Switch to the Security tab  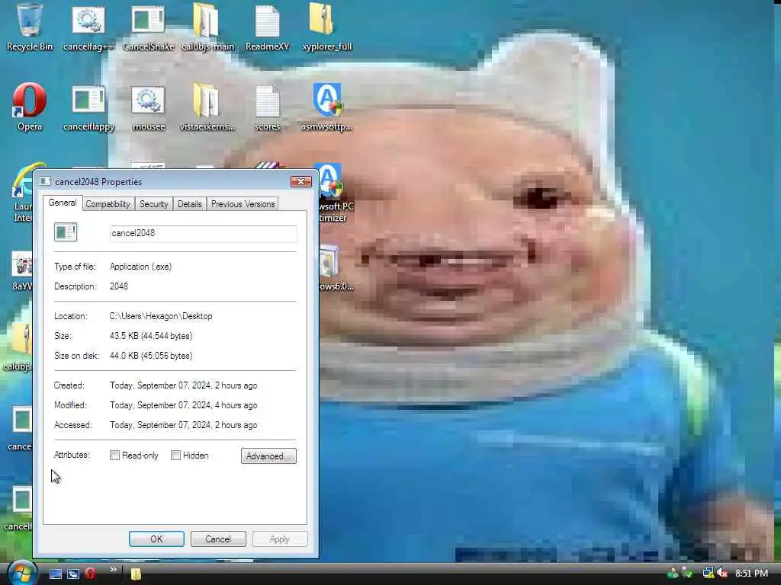pos(153,204)
